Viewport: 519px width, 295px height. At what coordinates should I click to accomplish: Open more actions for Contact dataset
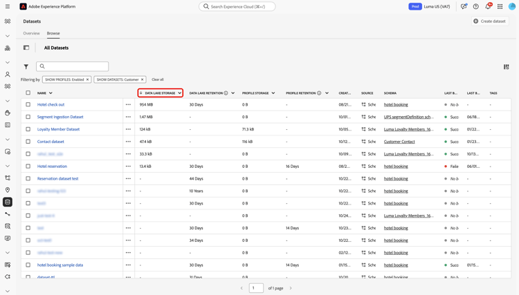click(128, 142)
